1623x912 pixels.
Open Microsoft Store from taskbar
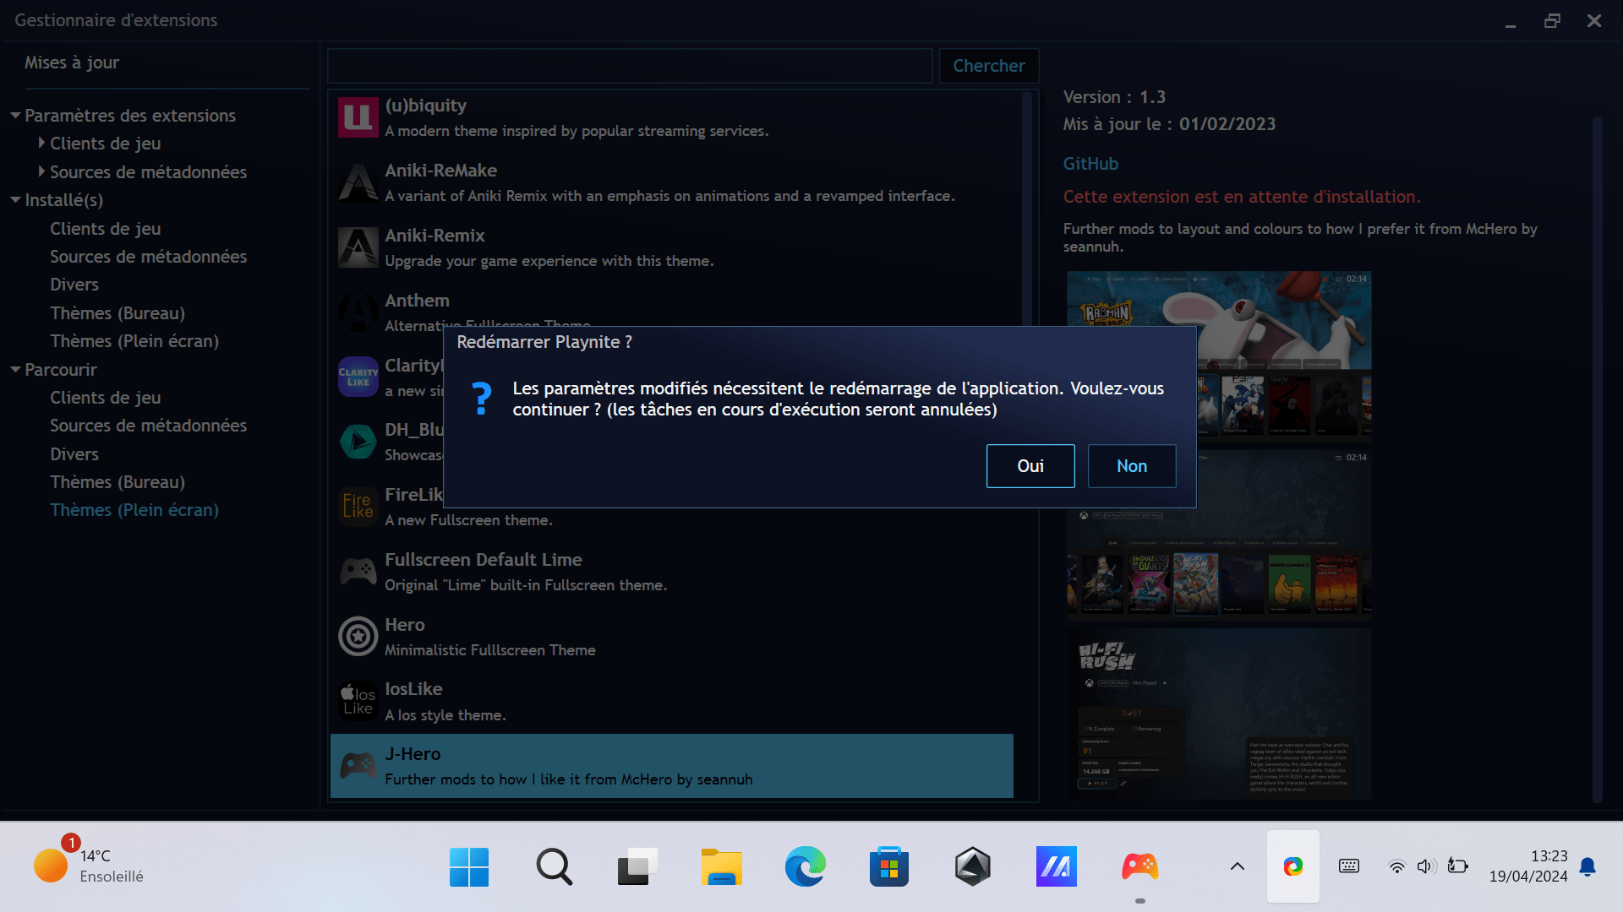(x=889, y=867)
